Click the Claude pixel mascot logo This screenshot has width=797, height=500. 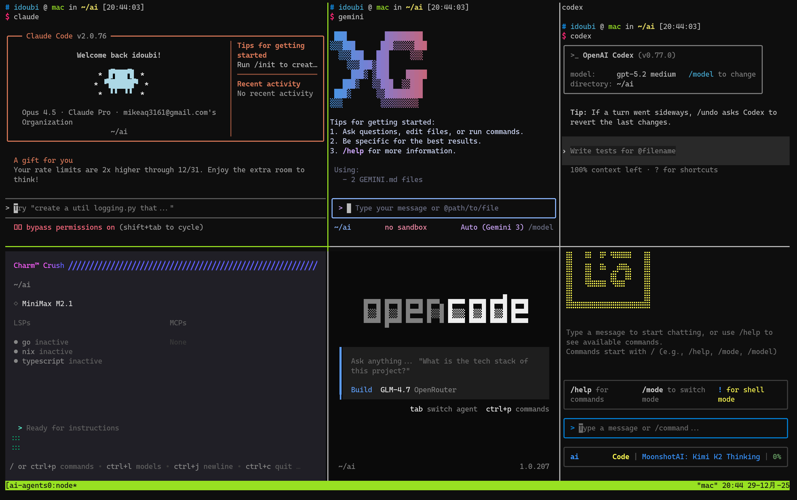pyautogui.click(x=121, y=81)
